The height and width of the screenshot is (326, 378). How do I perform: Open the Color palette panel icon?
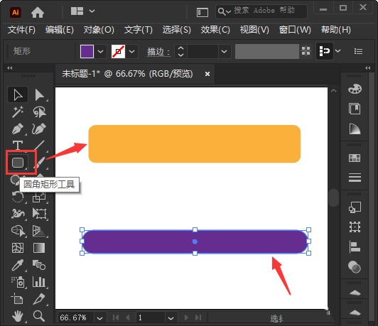[355, 89]
